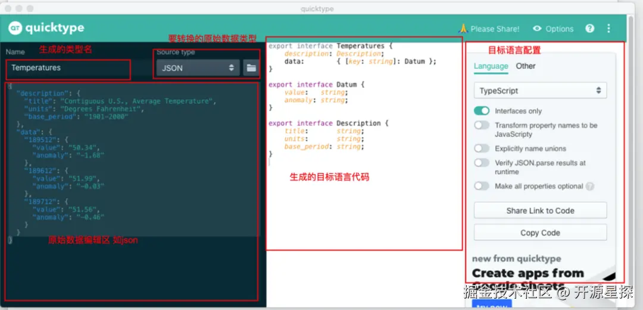Click the Please Share! link
The width and height of the screenshot is (643, 310).
coord(489,29)
